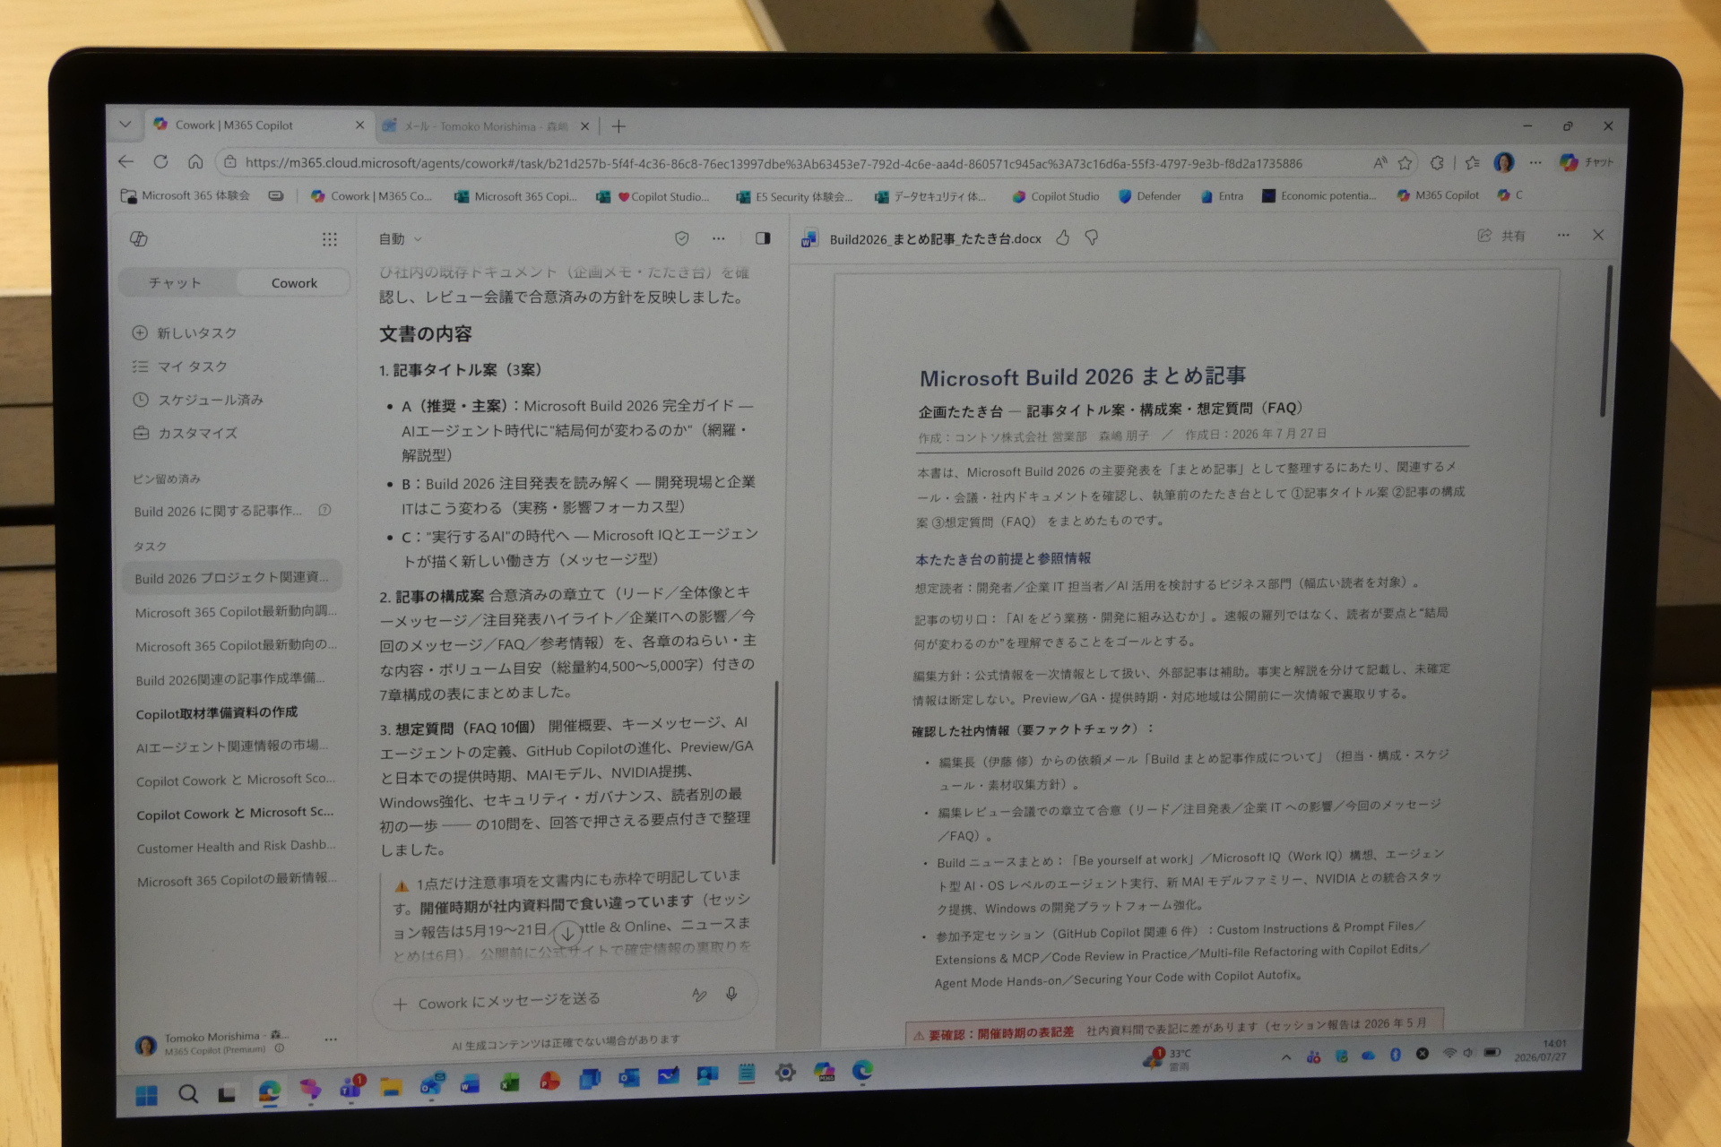The height and width of the screenshot is (1147, 1721).
Task: Open a new browser tab with plus
Action: coord(618,126)
